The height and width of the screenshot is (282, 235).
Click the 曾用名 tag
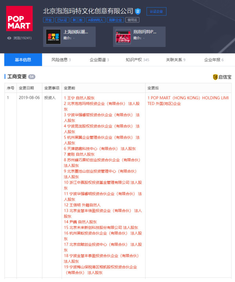click(x=132, y=20)
